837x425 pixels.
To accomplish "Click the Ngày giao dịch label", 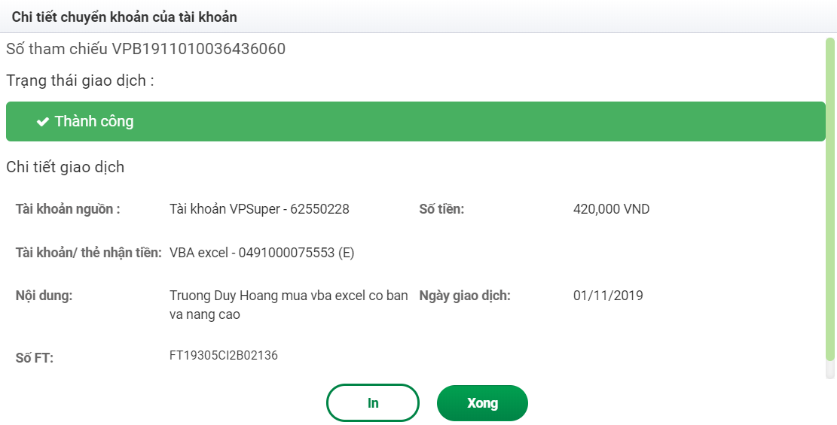I will click(465, 296).
